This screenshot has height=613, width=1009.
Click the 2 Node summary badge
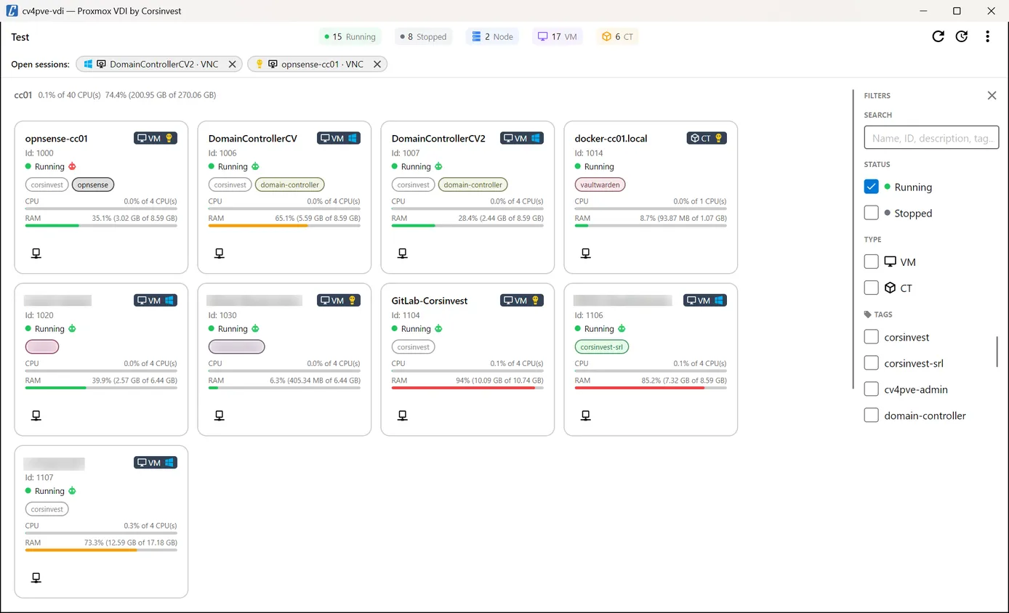[492, 36]
